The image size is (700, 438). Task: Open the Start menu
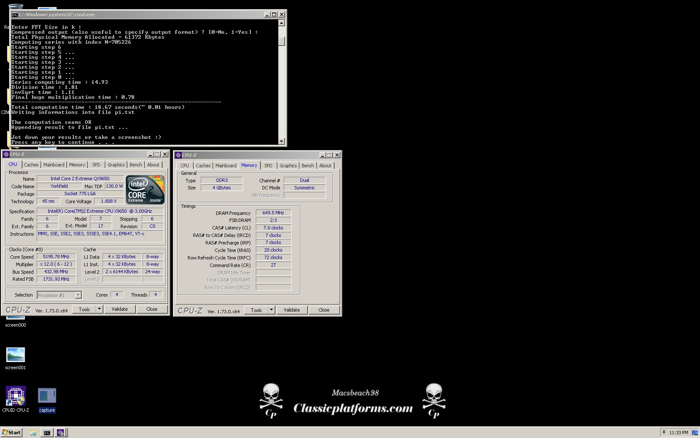pyautogui.click(x=11, y=433)
